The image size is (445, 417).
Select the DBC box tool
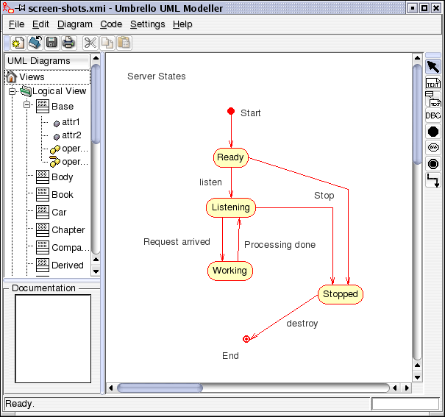tap(433, 115)
